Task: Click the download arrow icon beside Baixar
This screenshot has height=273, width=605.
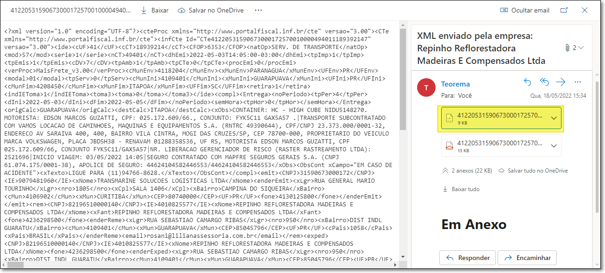Action: pyautogui.click(x=144, y=10)
